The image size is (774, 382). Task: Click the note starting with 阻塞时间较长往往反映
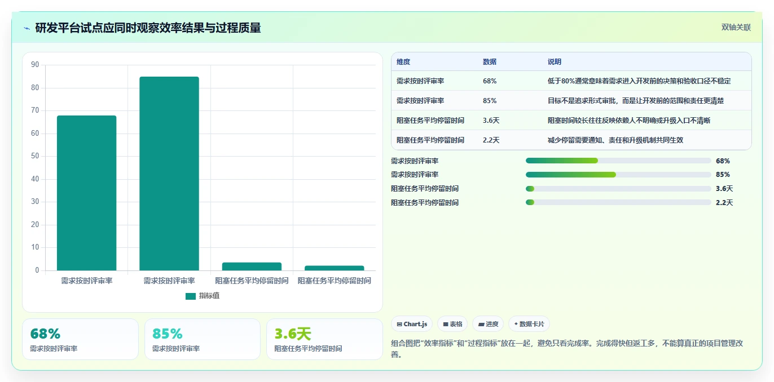[629, 121]
